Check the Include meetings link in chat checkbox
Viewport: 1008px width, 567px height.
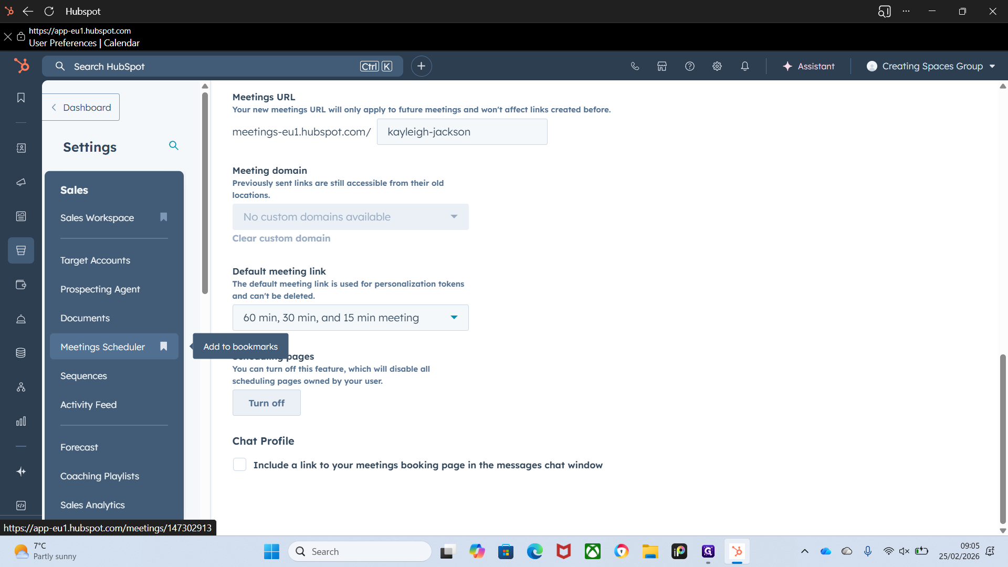(239, 465)
